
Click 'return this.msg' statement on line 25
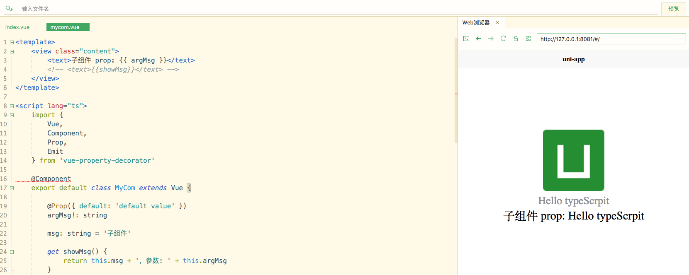pos(93,261)
